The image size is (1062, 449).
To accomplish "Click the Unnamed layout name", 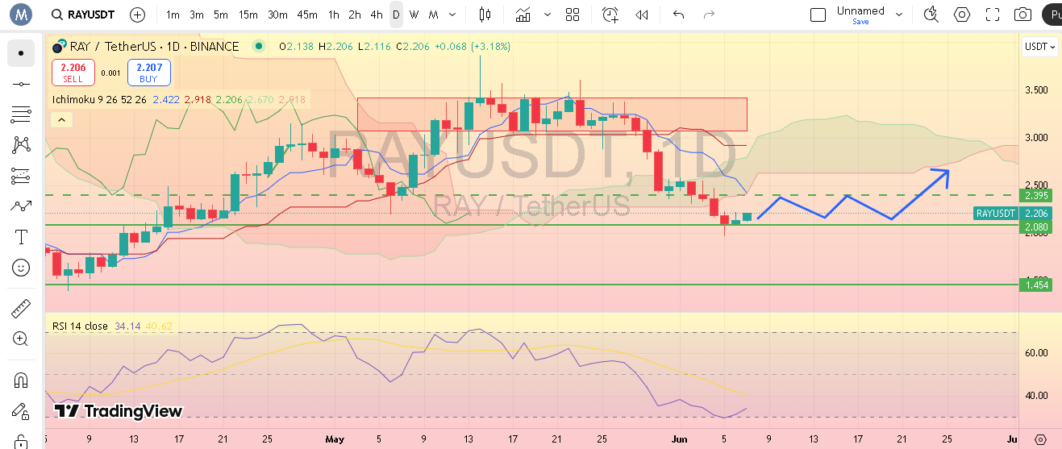I will coord(860,10).
